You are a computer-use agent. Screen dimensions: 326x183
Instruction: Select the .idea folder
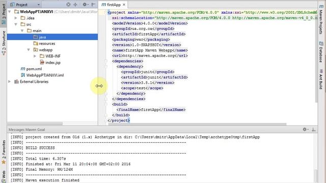click(31, 18)
